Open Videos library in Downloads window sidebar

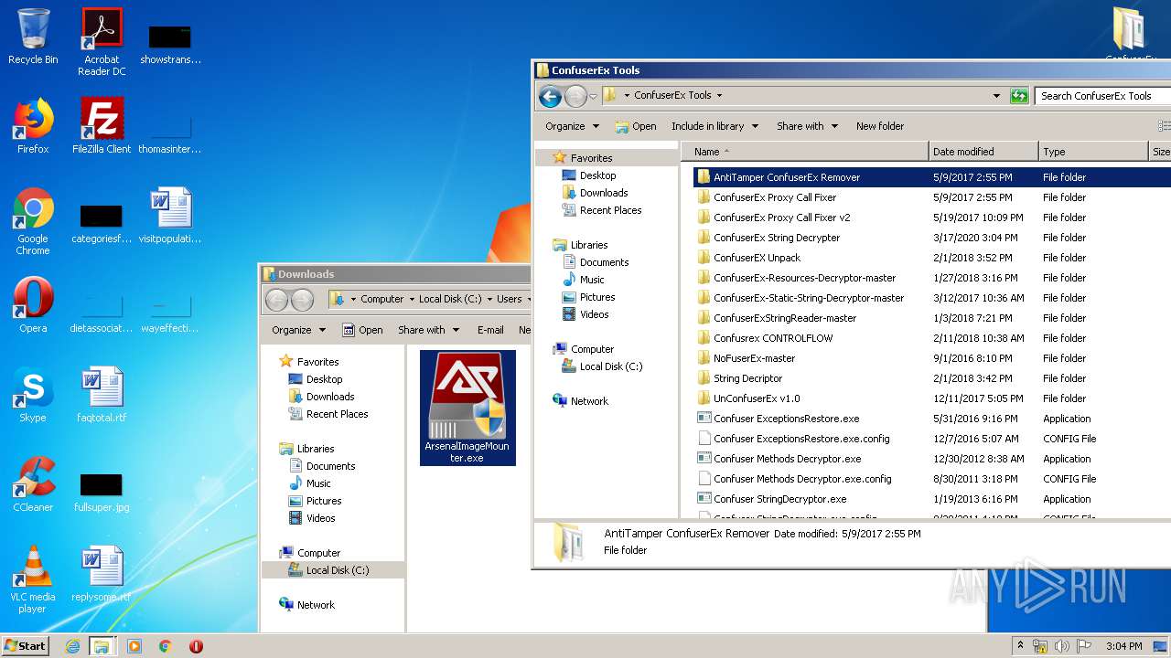tap(320, 518)
